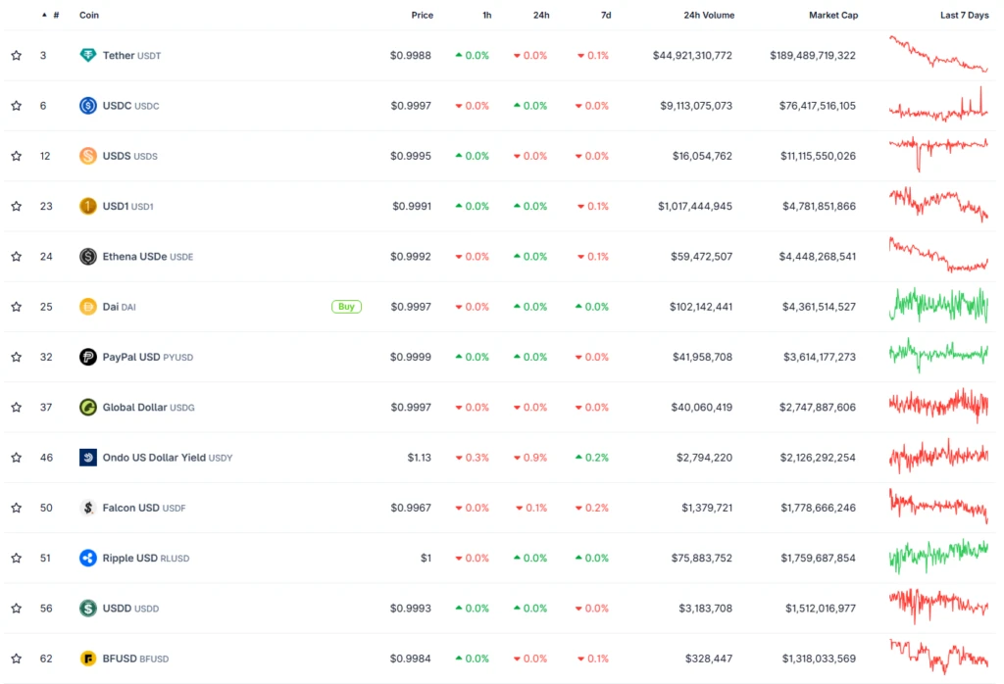Toggle the star for USDS

[16, 156]
